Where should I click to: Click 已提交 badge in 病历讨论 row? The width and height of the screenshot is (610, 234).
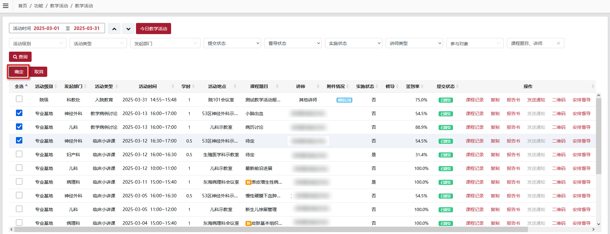coord(446,128)
